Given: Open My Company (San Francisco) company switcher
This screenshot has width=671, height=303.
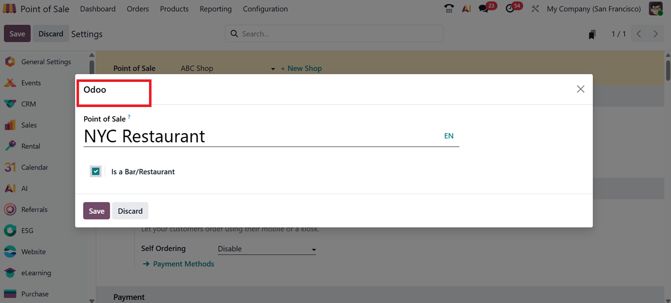Looking at the screenshot, I should (x=593, y=9).
